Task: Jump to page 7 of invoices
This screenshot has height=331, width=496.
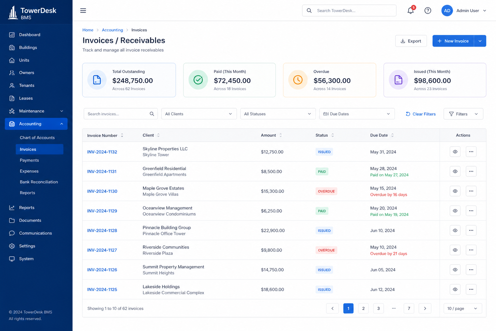Action: pos(409,308)
